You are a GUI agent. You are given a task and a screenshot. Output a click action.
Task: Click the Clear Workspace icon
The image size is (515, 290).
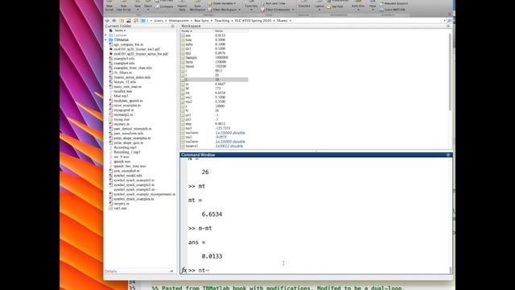[x=210, y=10]
